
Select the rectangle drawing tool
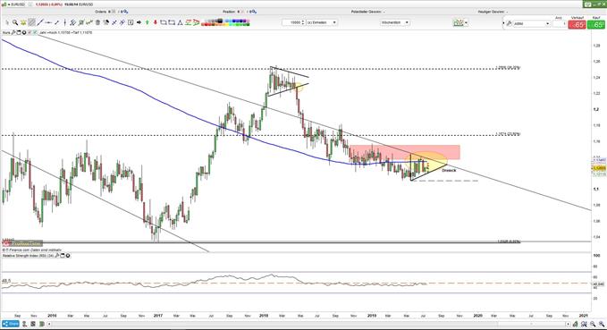[163, 22]
